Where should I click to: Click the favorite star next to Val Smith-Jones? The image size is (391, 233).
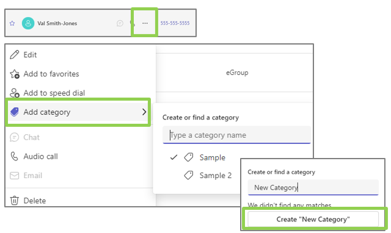(x=12, y=23)
